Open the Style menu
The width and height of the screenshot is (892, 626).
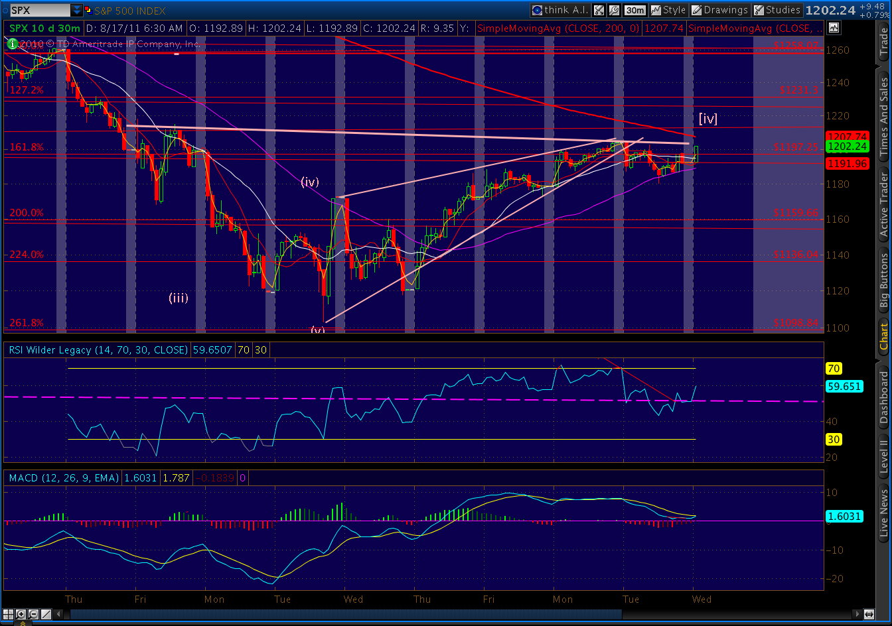(x=668, y=10)
